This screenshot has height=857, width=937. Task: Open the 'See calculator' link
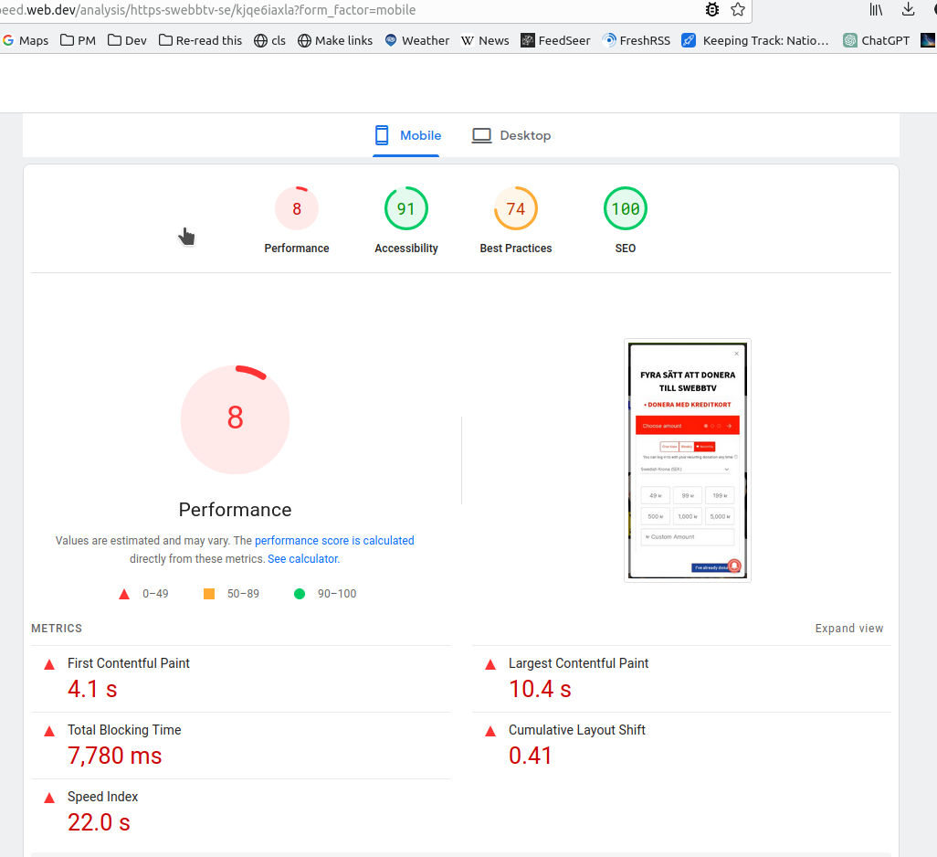point(302,558)
